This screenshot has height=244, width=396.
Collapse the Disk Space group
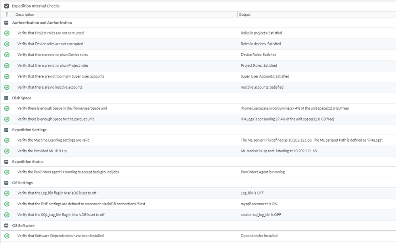(x=6, y=98)
